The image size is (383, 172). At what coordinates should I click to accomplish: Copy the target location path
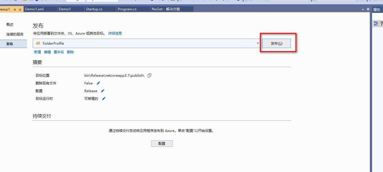click(x=149, y=75)
